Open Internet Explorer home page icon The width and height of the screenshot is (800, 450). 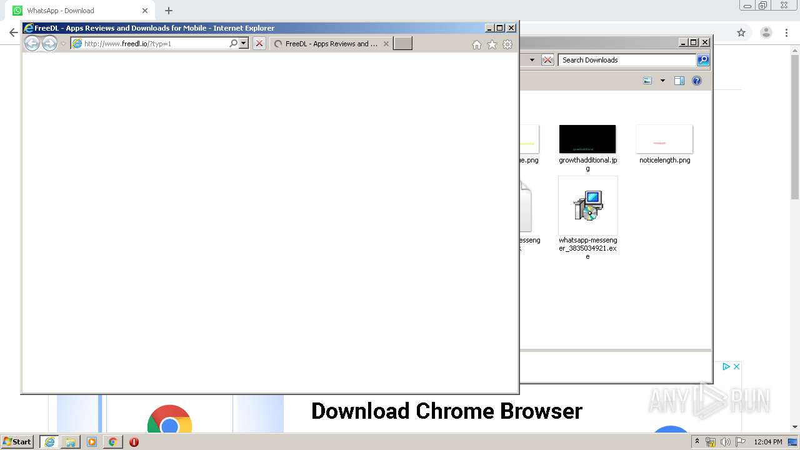pyautogui.click(x=477, y=44)
